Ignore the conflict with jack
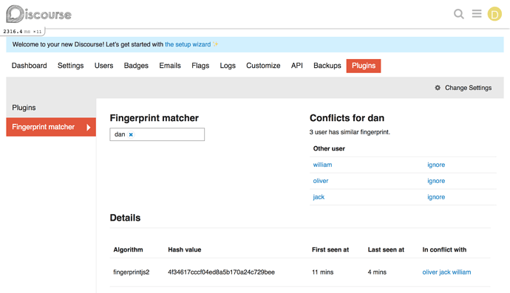 click(436, 197)
